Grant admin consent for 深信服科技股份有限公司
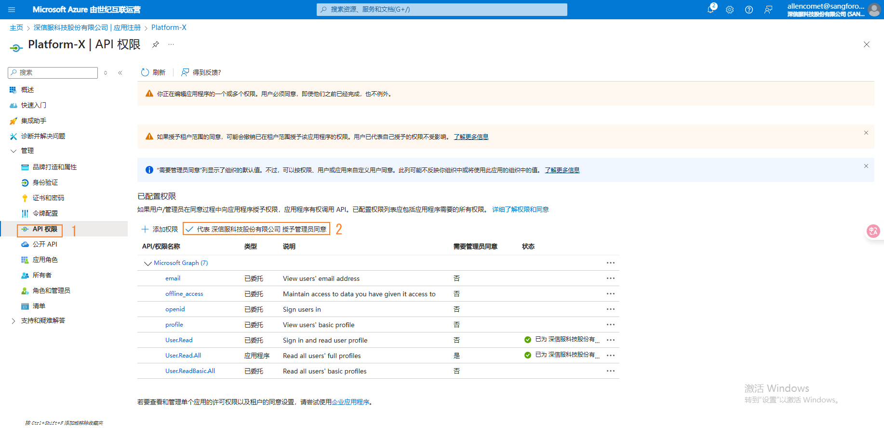Image resolution: width=884 pixels, height=428 pixels. pyautogui.click(x=256, y=229)
